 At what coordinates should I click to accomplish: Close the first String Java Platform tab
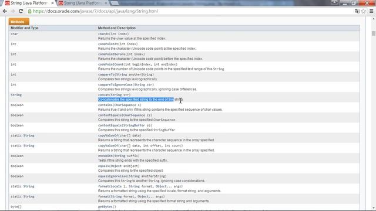point(52,3)
